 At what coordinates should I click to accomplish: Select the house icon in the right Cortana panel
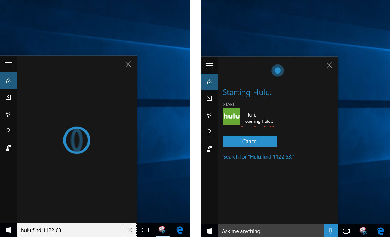coord(209,82)
